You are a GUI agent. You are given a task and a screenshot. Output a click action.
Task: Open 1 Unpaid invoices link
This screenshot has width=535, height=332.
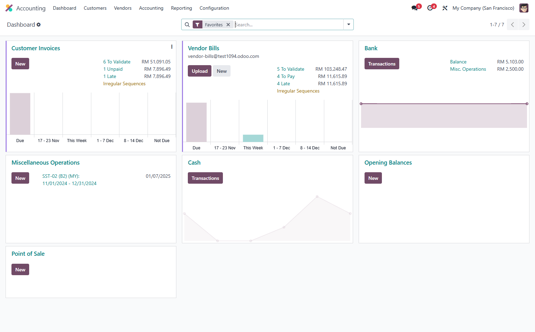[x=113, y=69]
